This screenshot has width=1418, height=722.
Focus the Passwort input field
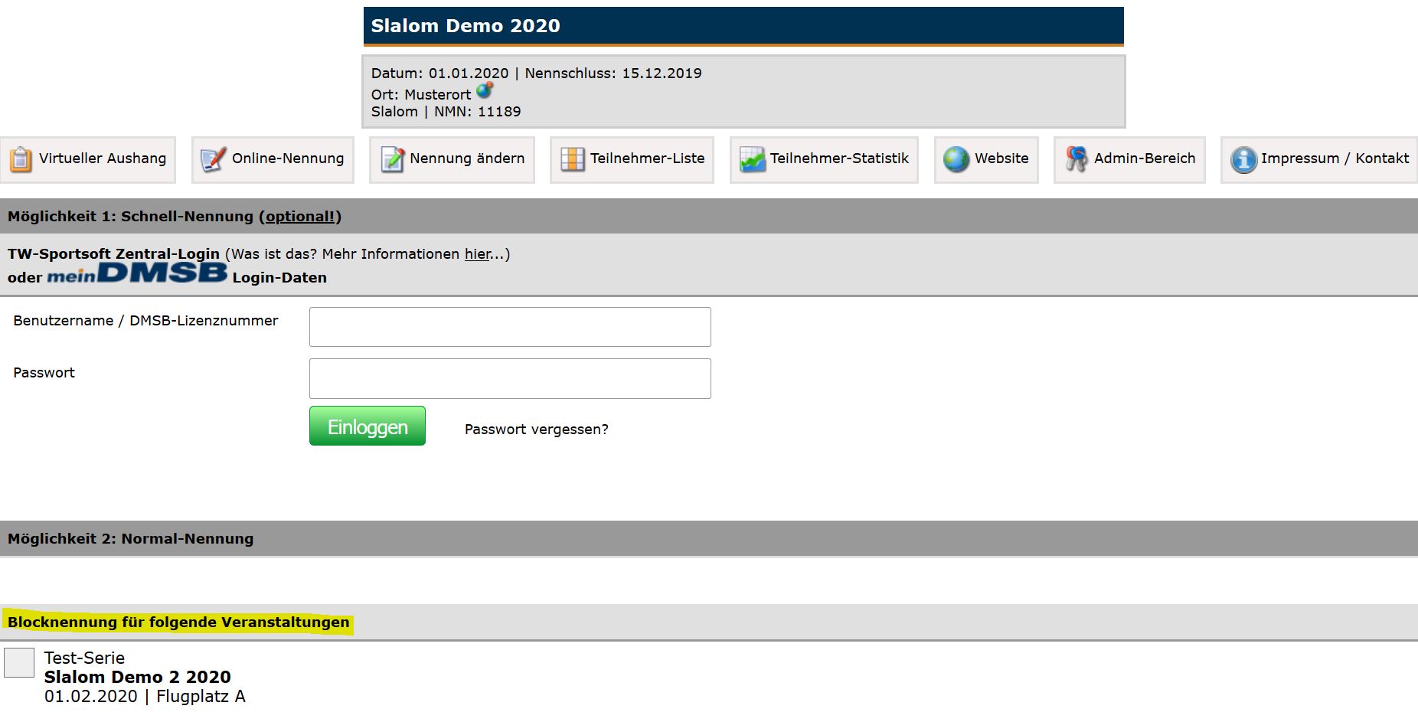(510, 379)
